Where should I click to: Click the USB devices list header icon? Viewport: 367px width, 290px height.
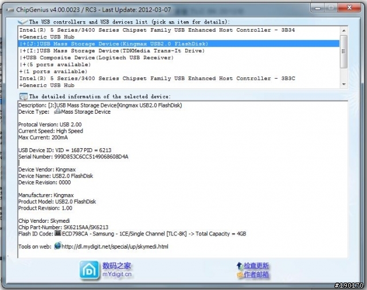click(x=23, y=22)
